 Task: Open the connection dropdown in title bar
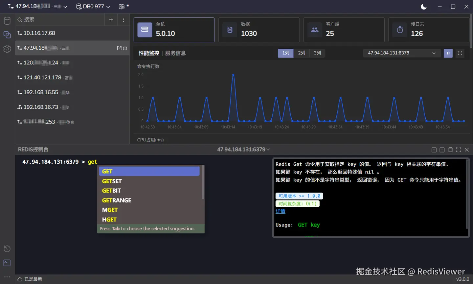click(x=37, y=6)
